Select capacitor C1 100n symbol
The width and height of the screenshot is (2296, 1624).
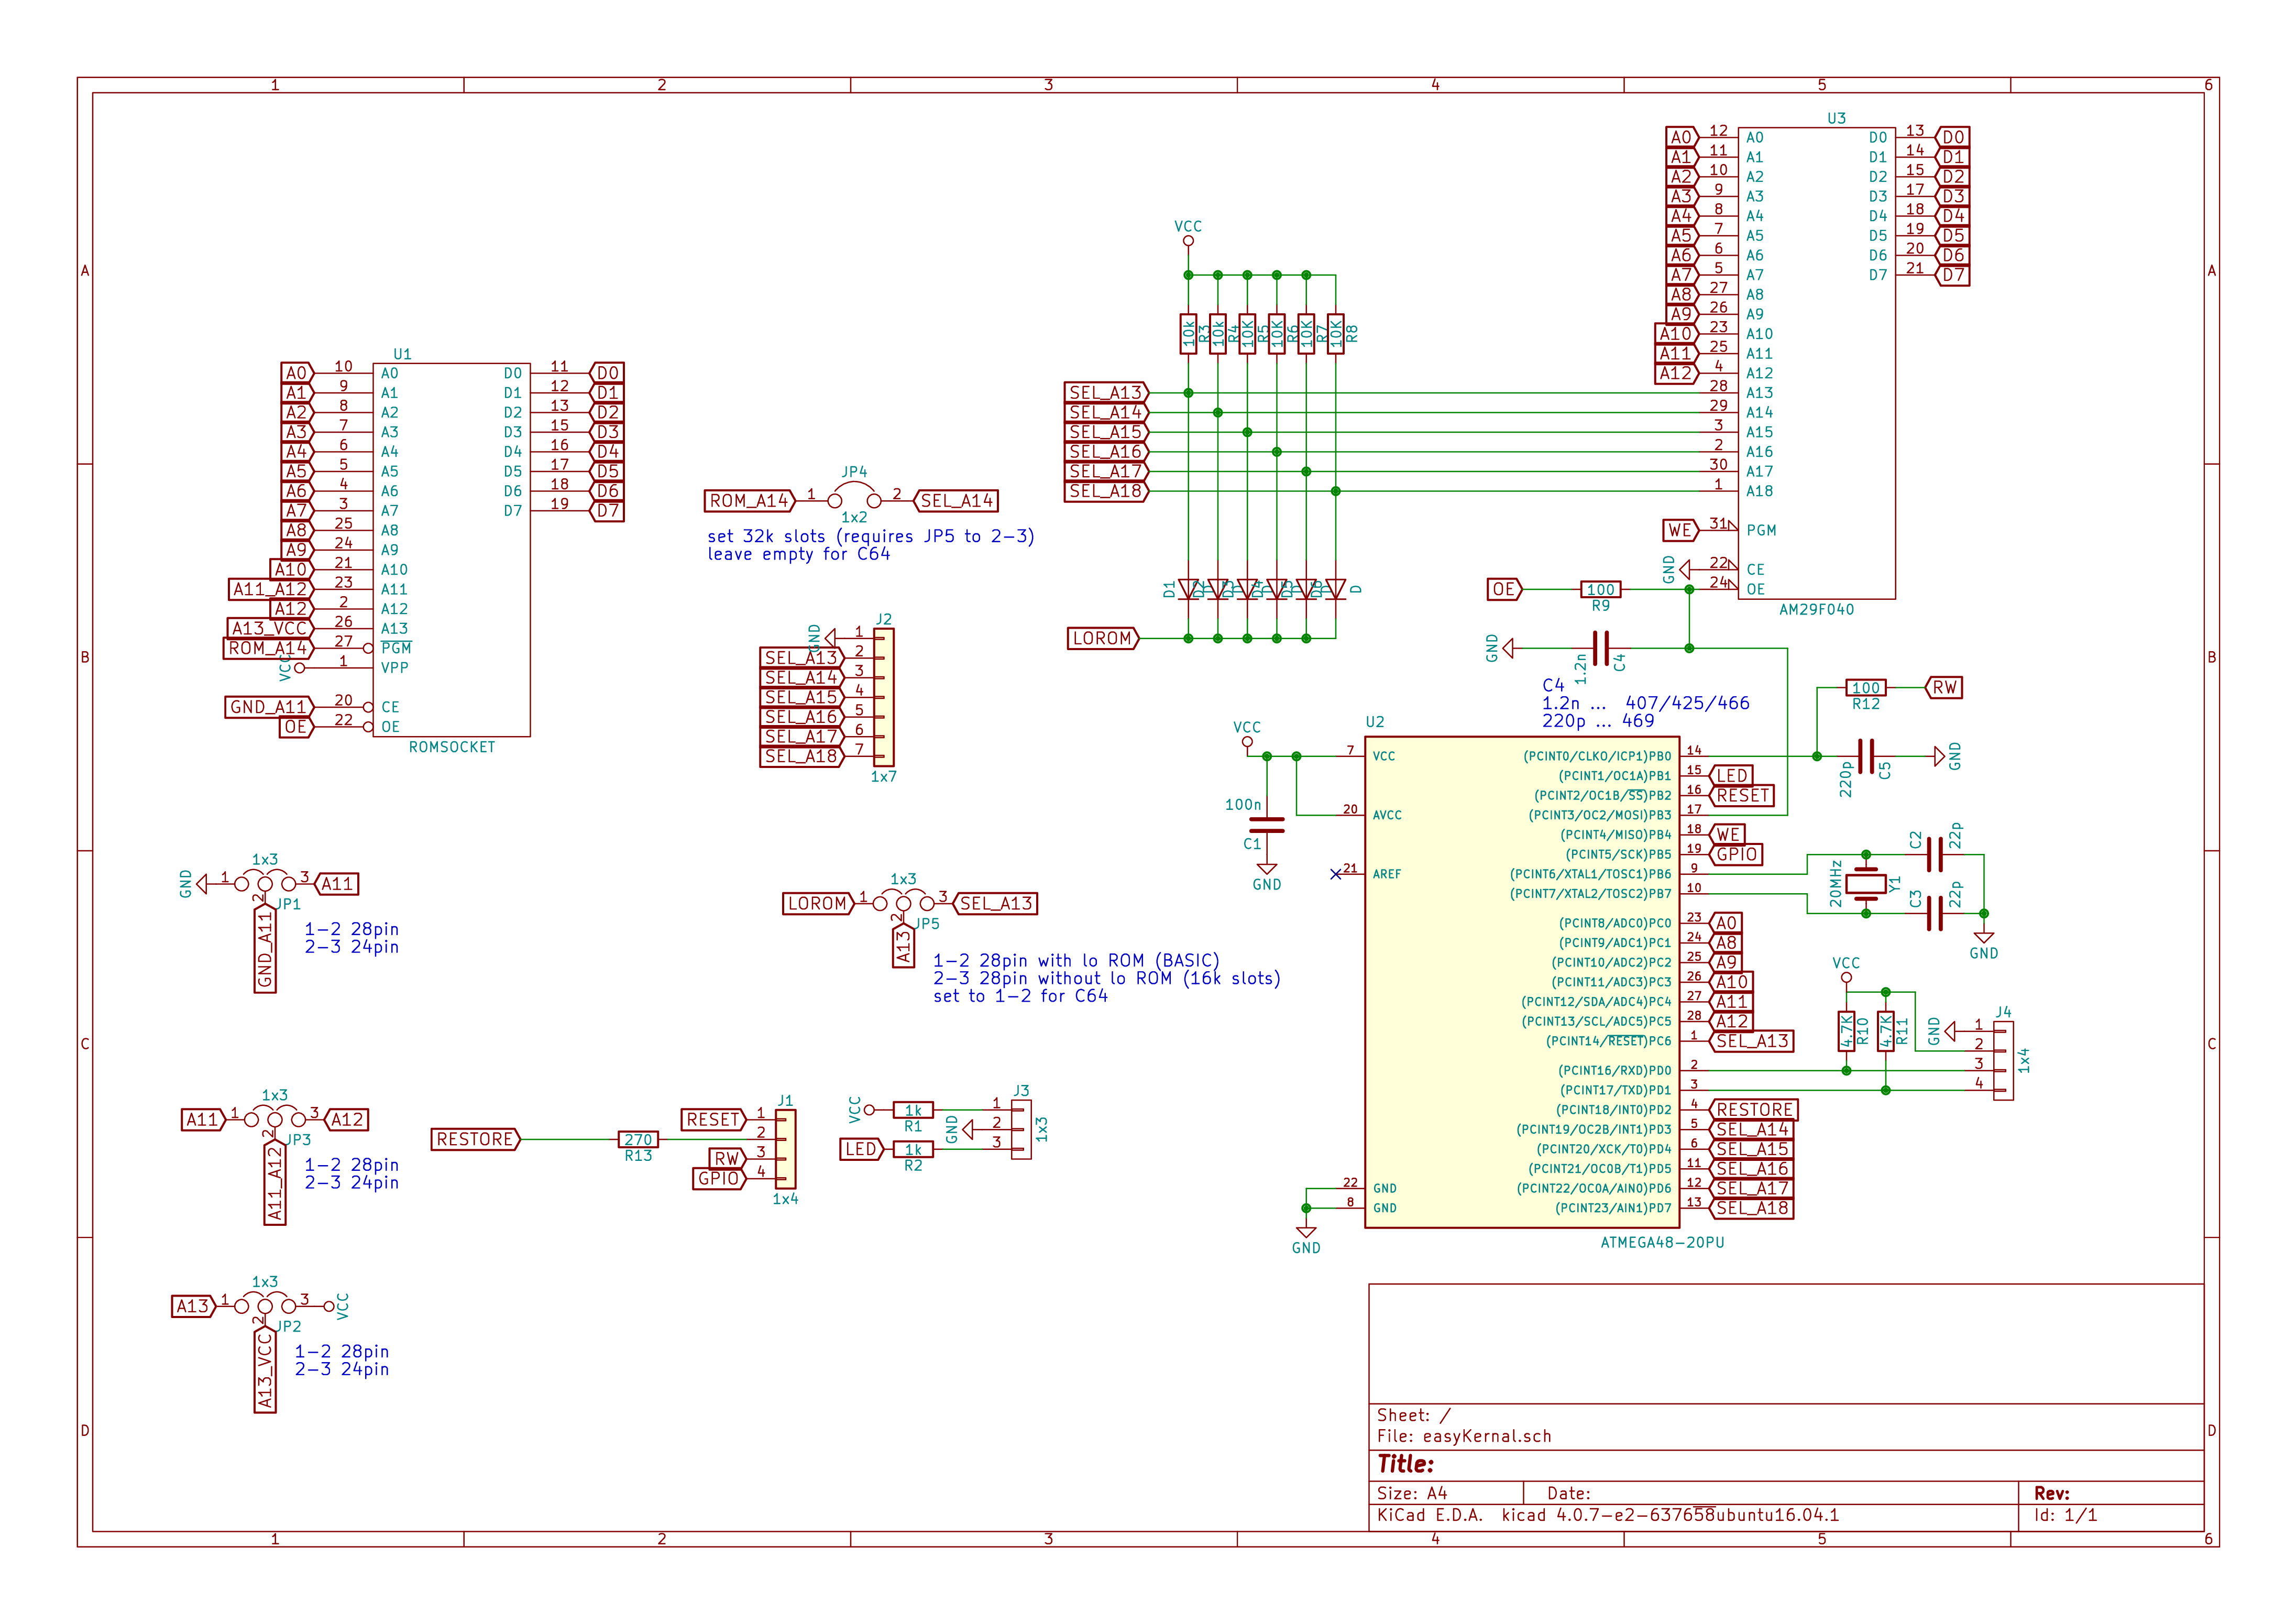click(x=1266, y=825)
